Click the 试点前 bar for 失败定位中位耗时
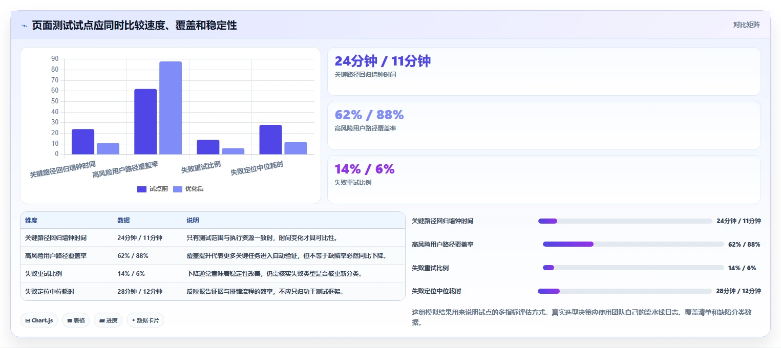The height and width of the screenshot is (348, 781). point(270,139)
